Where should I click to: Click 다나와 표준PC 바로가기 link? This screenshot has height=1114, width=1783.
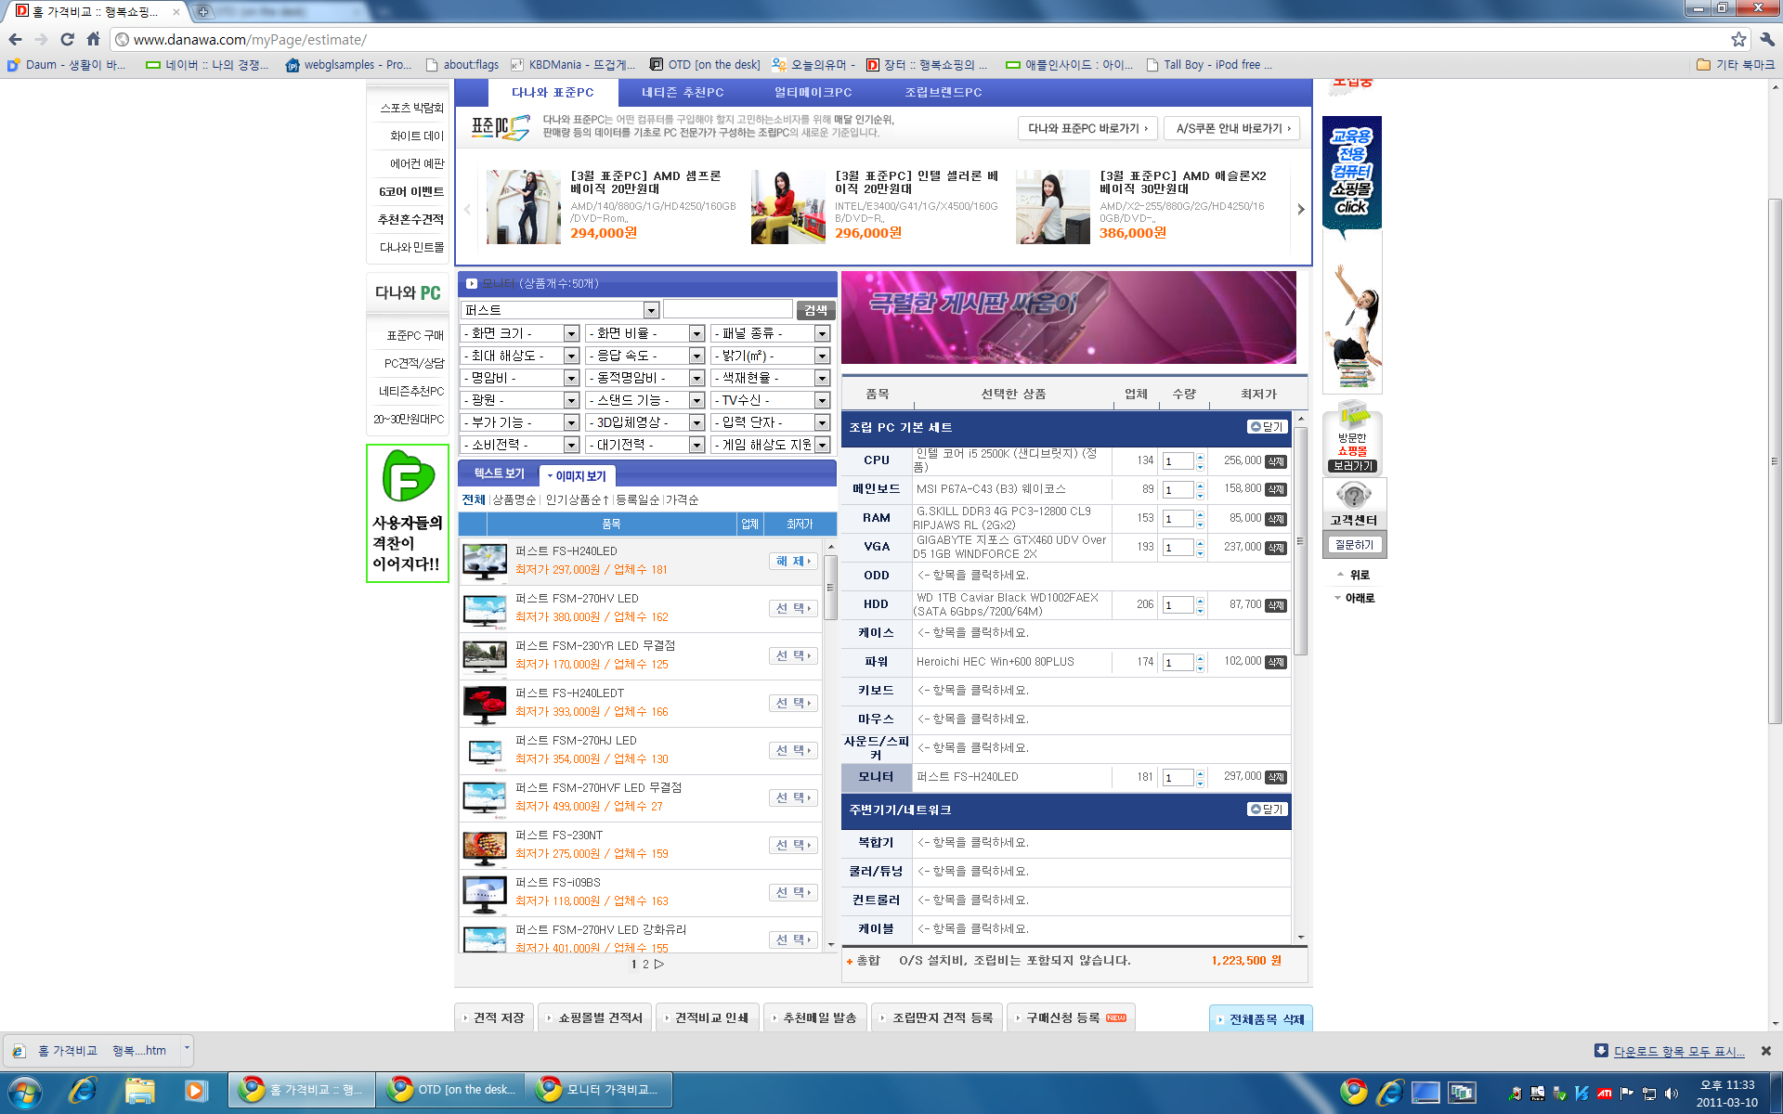pos(1087,129)
